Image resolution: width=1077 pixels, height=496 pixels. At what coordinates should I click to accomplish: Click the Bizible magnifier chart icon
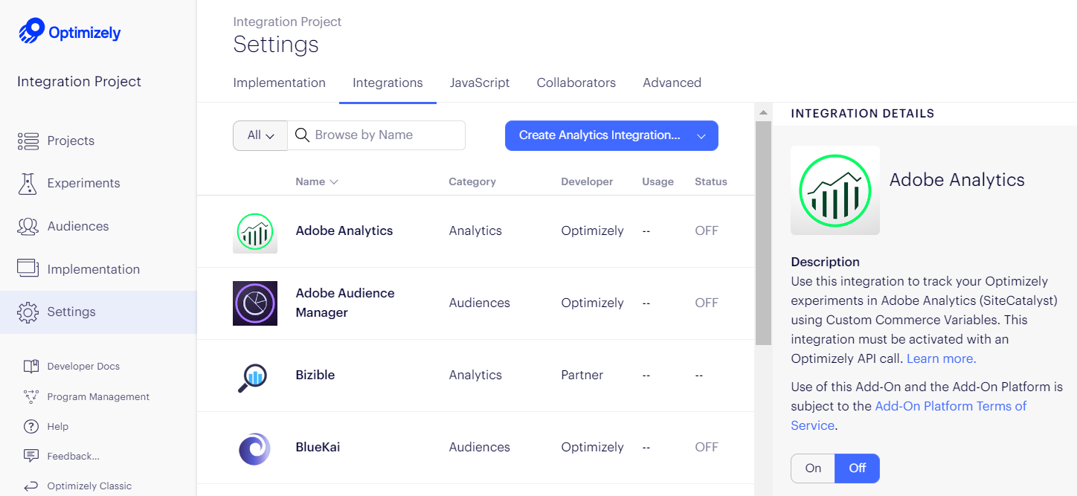click(x=253, y=377)
